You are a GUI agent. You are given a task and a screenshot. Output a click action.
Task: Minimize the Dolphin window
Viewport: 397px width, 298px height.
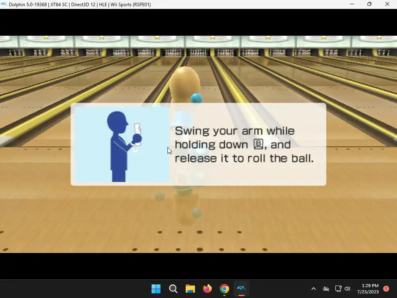click(x=352, y=4)
